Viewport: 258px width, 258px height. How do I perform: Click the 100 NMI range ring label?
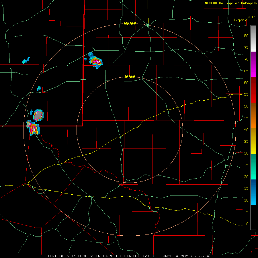(x=130, y=24)
